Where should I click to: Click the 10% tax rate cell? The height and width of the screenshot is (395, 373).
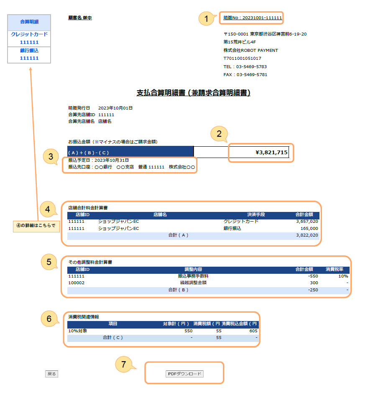pyautogui.click(x=343, y=276)
